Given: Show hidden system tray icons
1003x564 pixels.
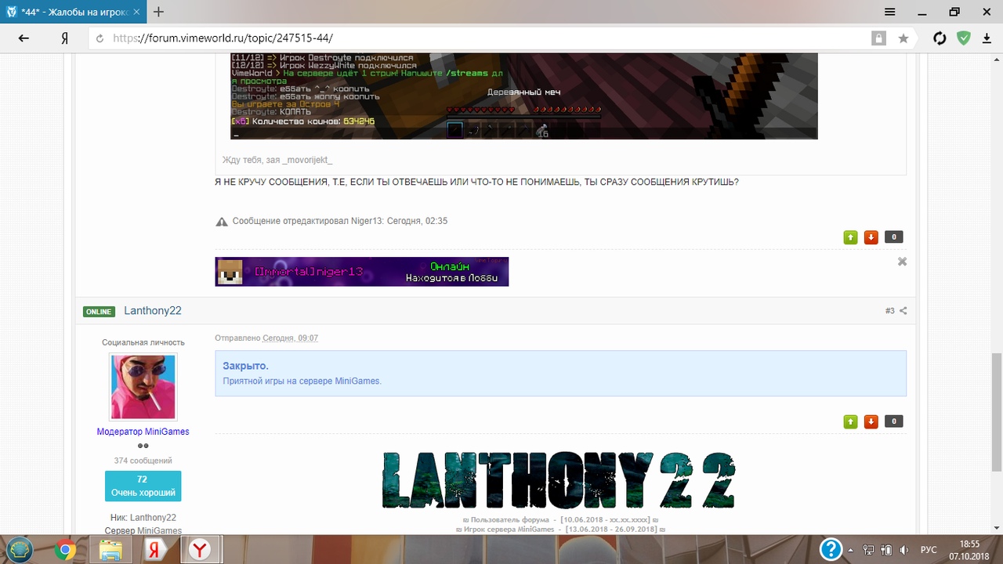Looking at the screenshot, I should [x=850, y=550].
